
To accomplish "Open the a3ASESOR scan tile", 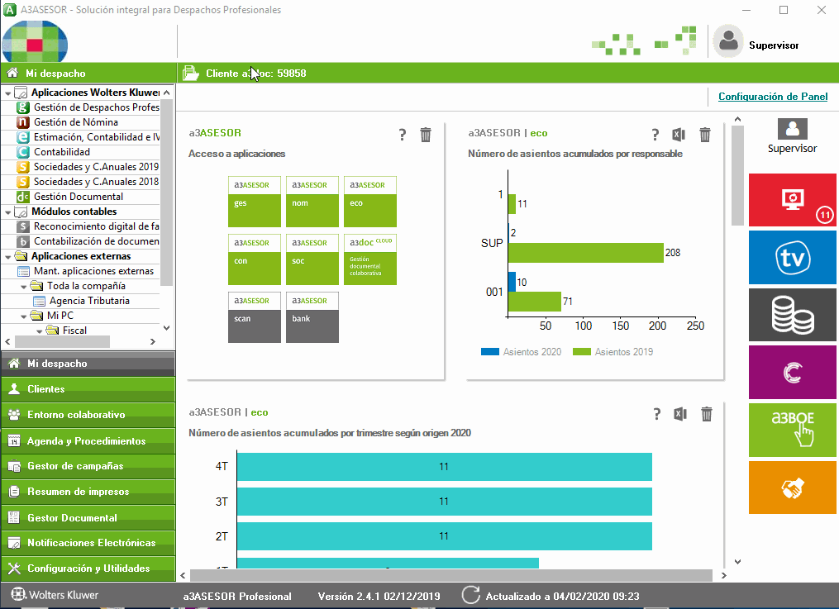I will [254, 317].
